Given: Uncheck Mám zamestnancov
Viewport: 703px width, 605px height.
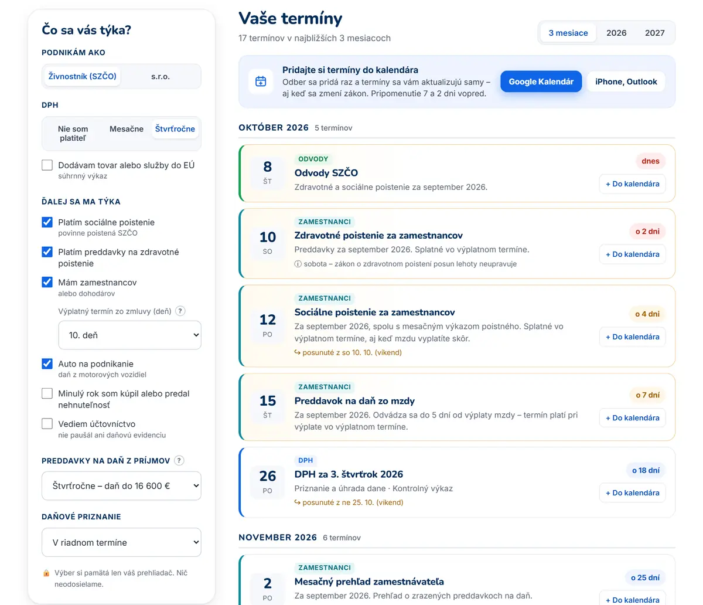Looking at the screenshot, I should 47,282.
